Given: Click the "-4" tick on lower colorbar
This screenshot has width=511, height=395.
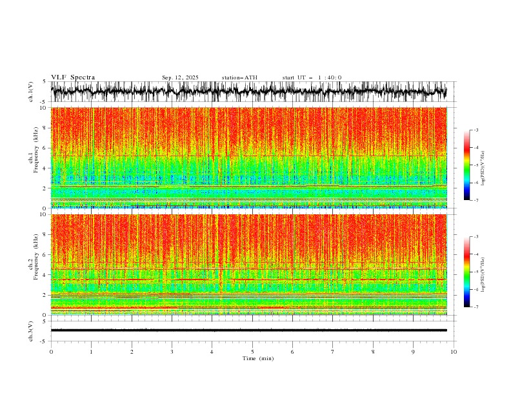Looking at the screenshot, I should point(476,254).
